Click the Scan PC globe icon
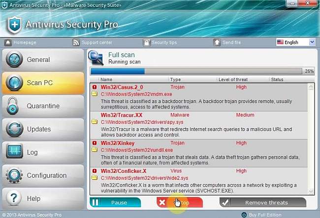The image size is (320, 218). [14, 82]
